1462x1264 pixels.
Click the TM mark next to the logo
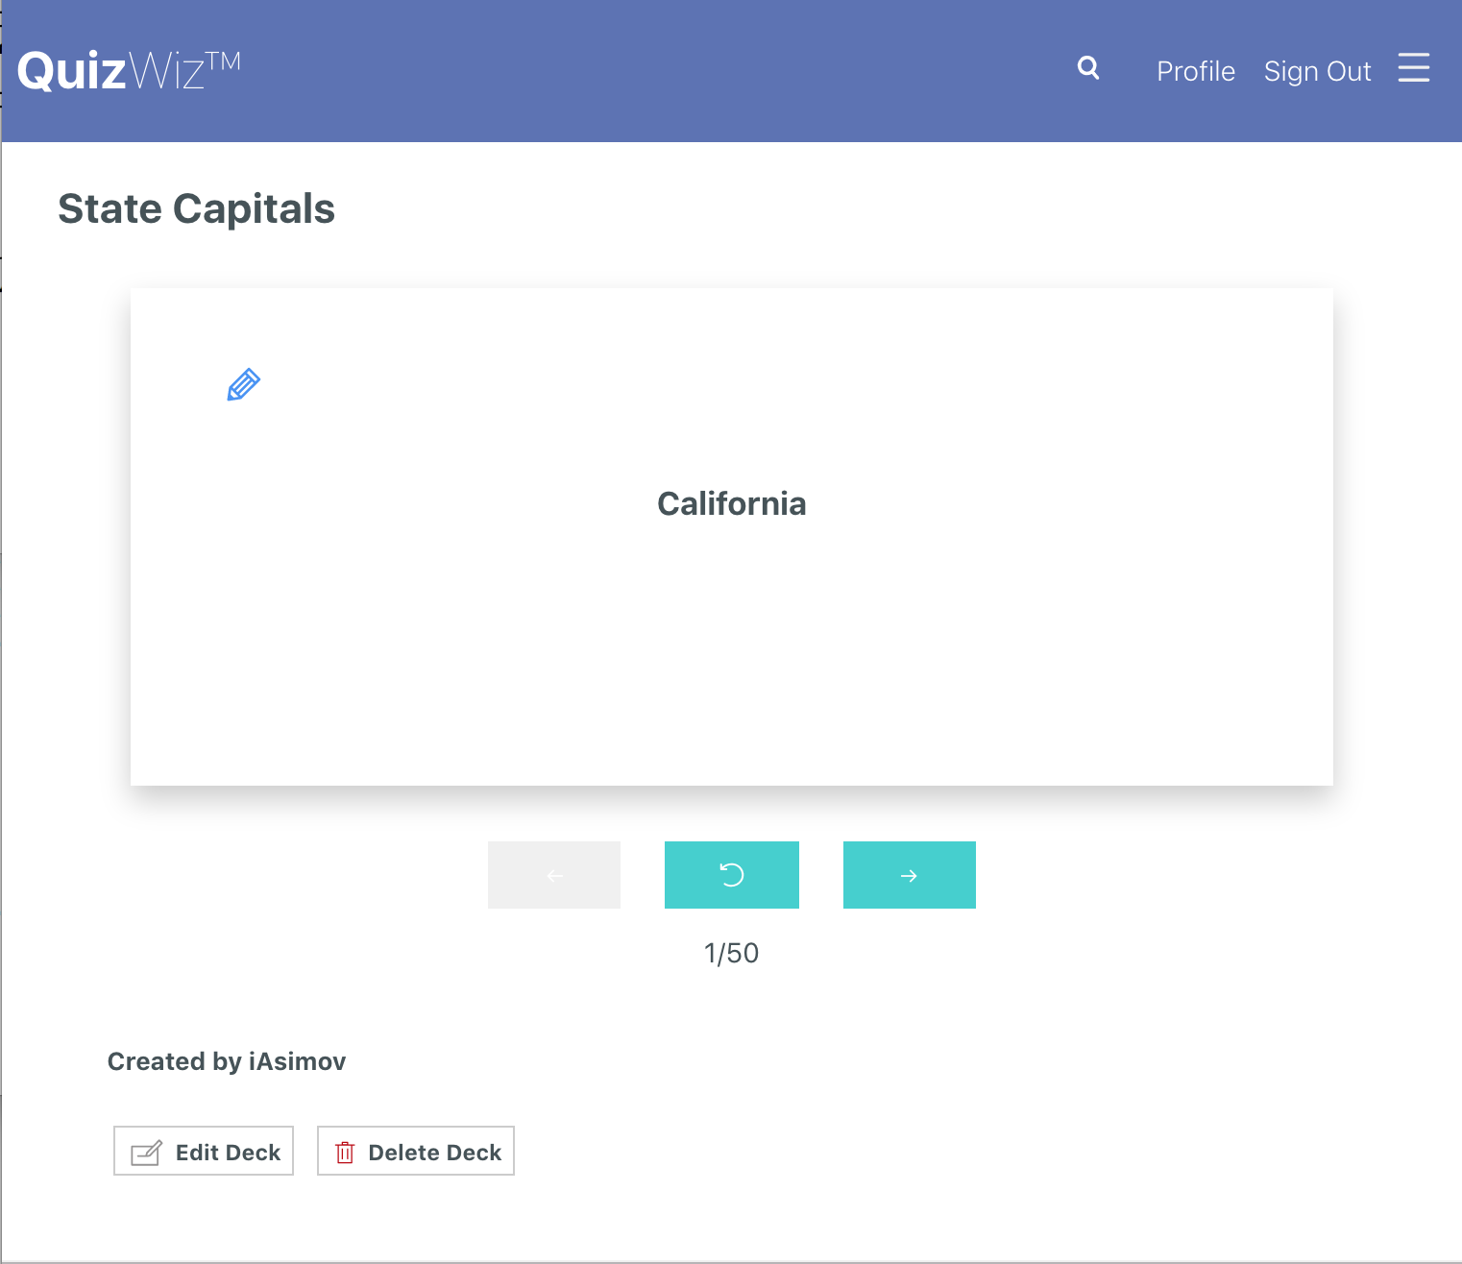click(x=224, y=61)
